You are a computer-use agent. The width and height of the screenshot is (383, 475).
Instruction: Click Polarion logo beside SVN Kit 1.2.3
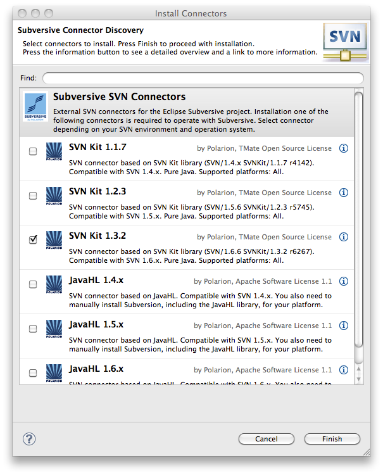54,196
